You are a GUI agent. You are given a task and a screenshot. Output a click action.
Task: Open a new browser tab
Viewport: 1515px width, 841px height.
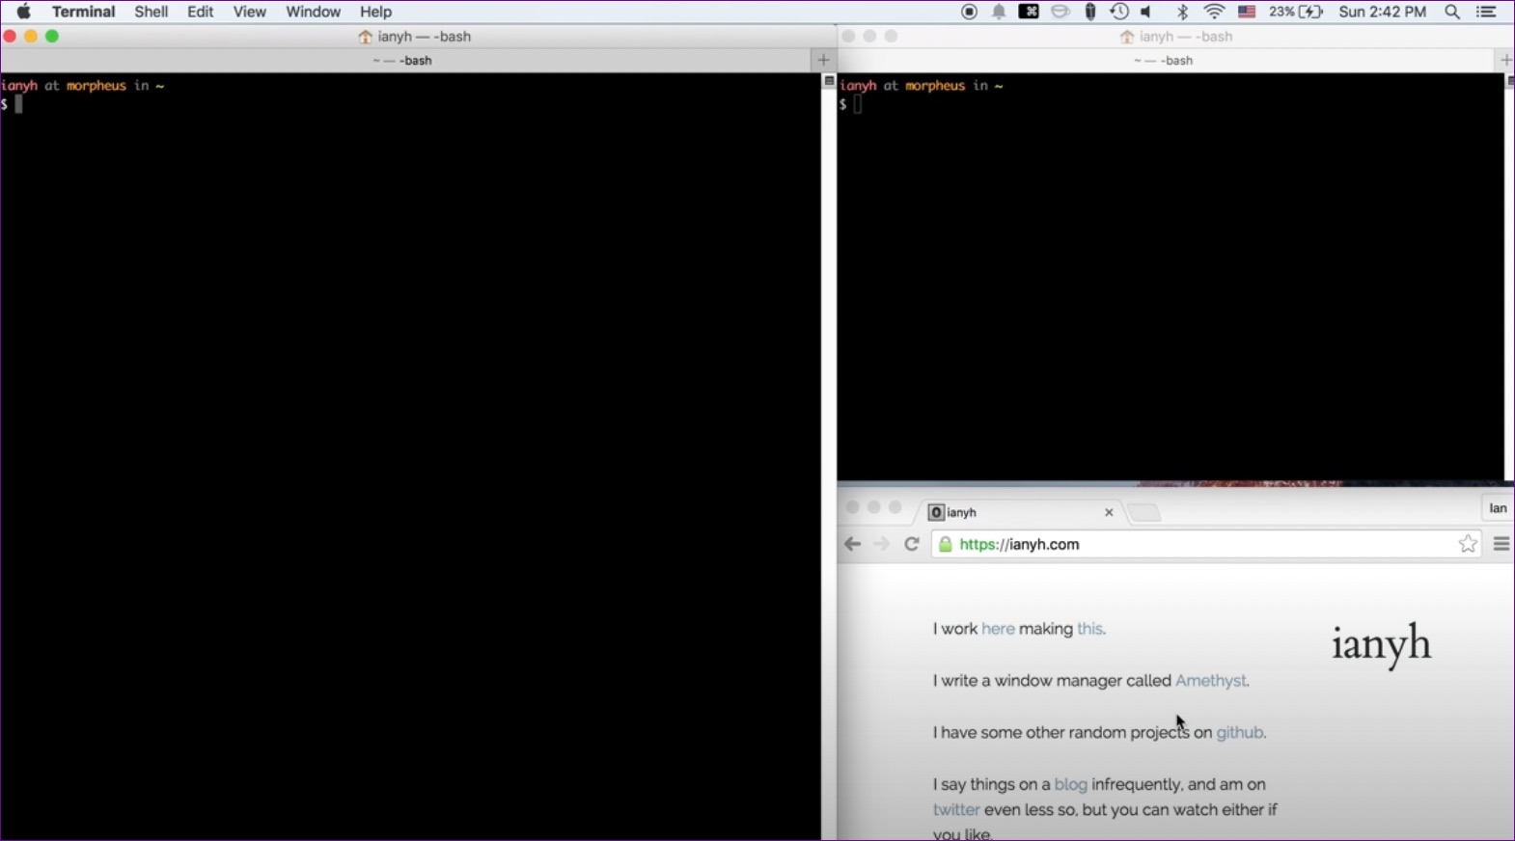pyautogui.click(x=1143, y=512)
